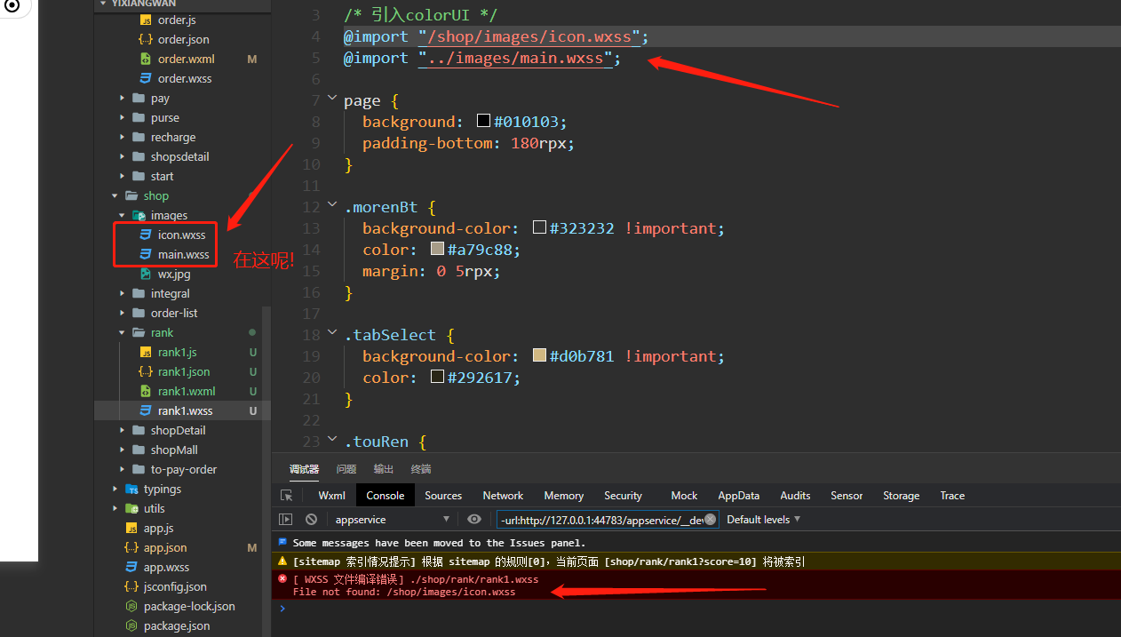Fold the .morenBt rule block

(332, 206)
